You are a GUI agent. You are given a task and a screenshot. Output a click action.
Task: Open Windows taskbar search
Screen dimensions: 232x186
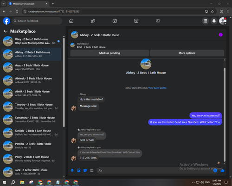coord(13,182)
